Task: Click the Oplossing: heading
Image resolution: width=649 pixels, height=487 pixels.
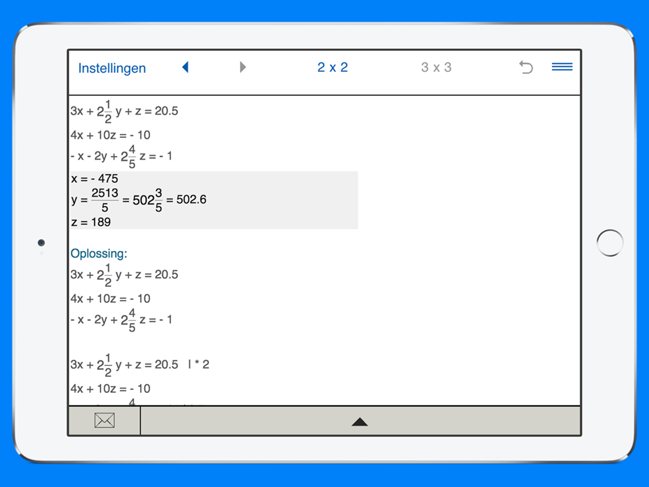Action: pos(99,253)
